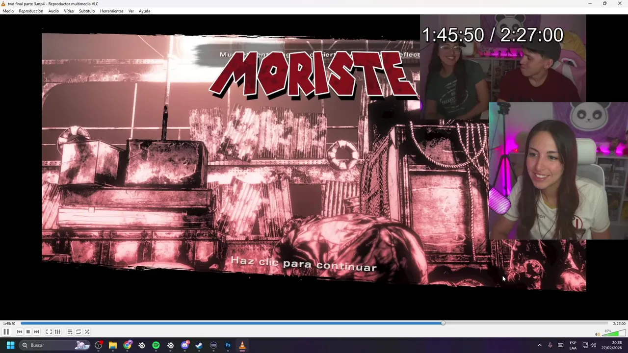Viewport: 628px width, 353px height.
Task: Expand hidden system tray icons
Action: 540,345
